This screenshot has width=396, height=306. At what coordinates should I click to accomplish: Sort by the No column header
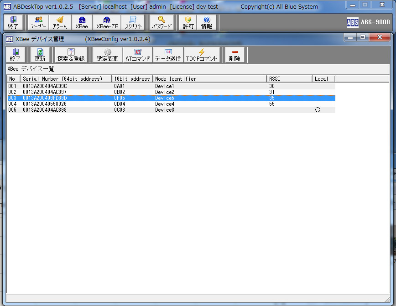pos(13,79)
